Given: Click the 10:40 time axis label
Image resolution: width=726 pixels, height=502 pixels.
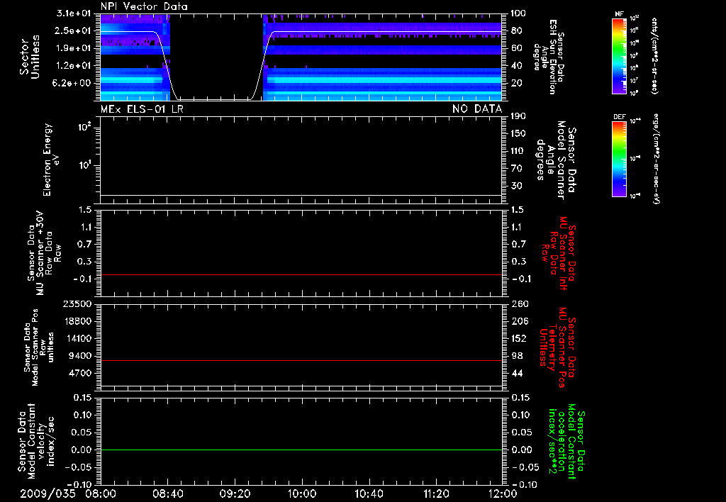Looking at the screenshot, I should point(369,493).
